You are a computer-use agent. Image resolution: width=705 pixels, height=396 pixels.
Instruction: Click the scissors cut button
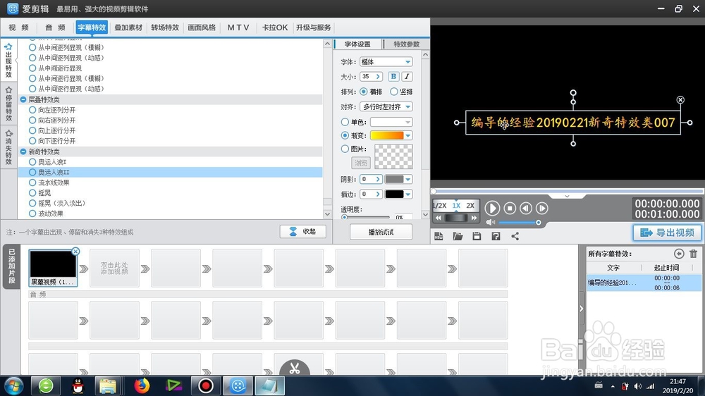point(295,368)
